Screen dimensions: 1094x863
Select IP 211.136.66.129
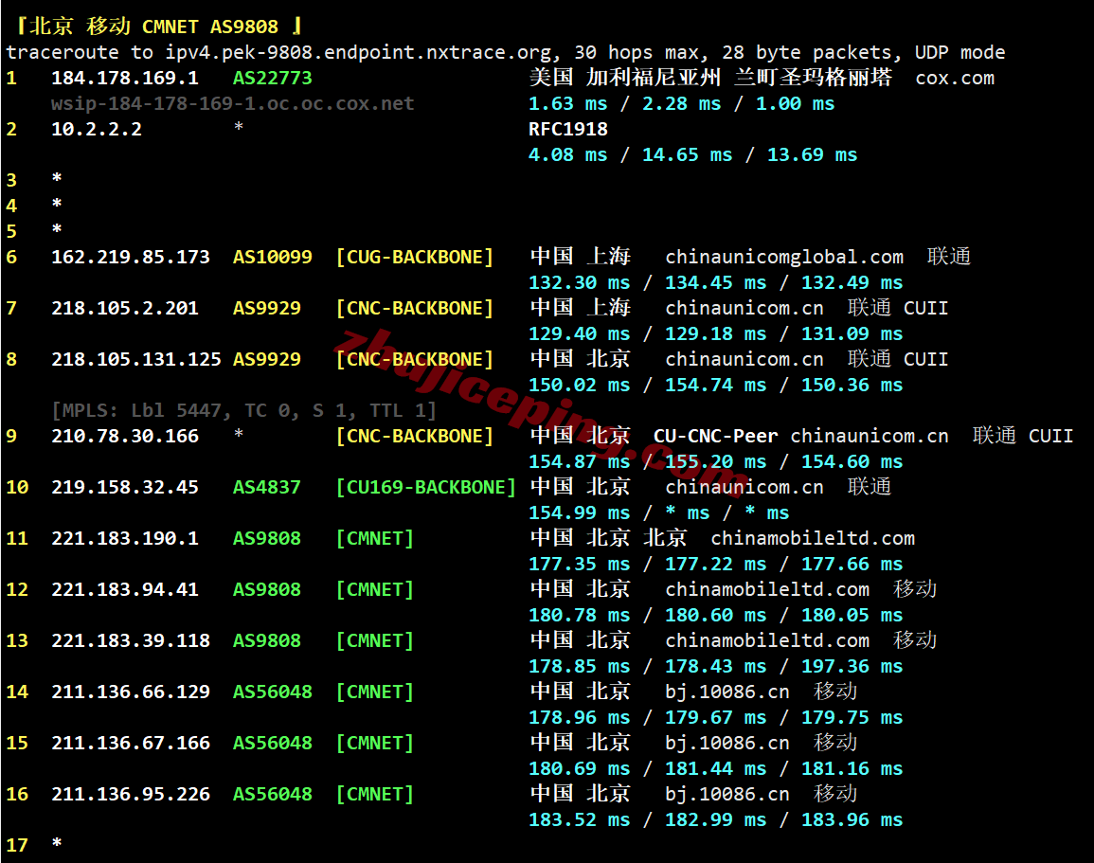click(131, 692)
